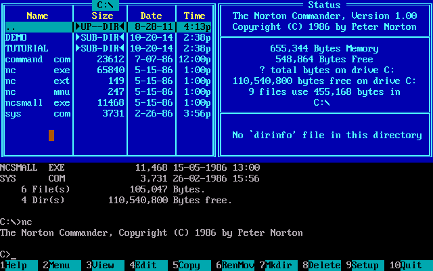The width and height of the screenshot is (433, 271).
Task: Click the date 8-28-11
Action: (x=154, y=27)
